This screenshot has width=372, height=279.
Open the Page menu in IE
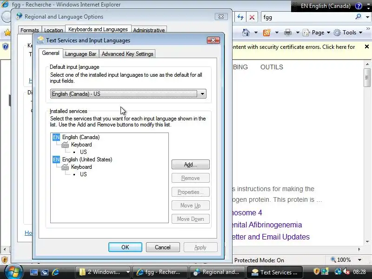click(x=317, y=33)
